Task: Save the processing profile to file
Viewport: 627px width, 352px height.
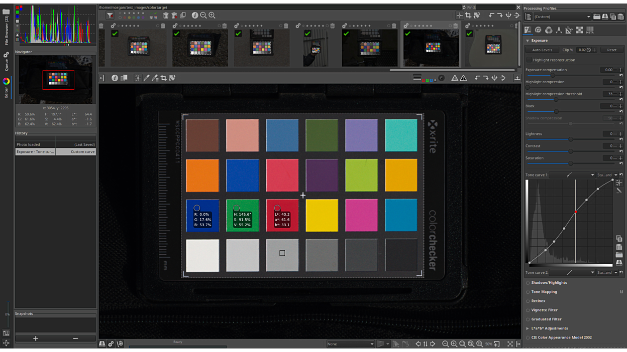Action: coord(604,17)
